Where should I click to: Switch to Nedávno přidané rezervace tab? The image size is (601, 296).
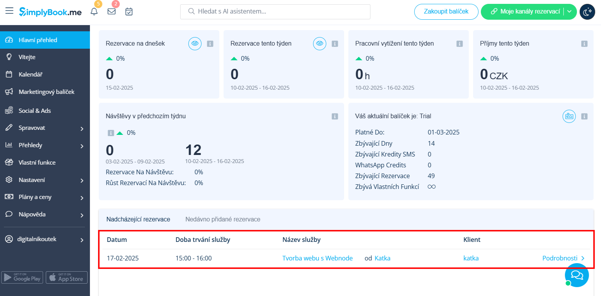tap(223, 219)
